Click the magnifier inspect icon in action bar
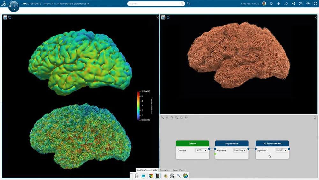 [x=179, y=176]
